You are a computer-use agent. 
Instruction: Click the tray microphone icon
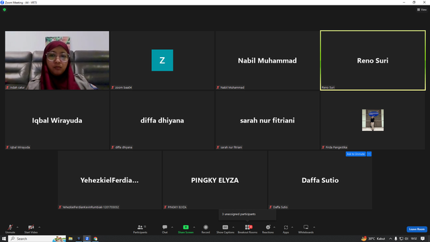coord(396,239)
